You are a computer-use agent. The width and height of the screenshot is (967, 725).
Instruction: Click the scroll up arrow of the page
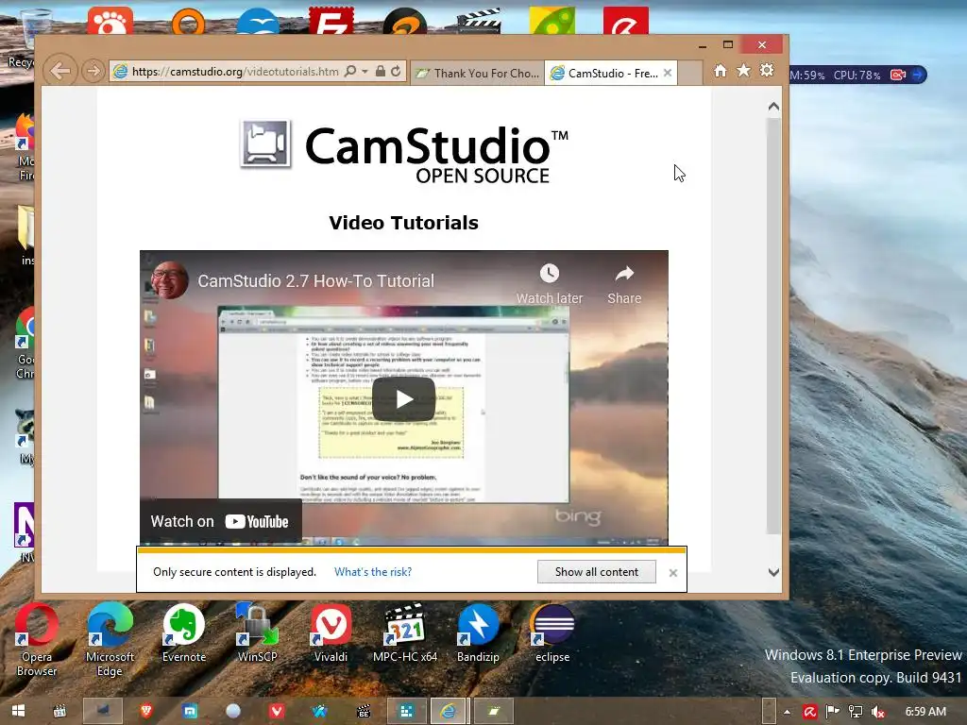pos(773,107)
